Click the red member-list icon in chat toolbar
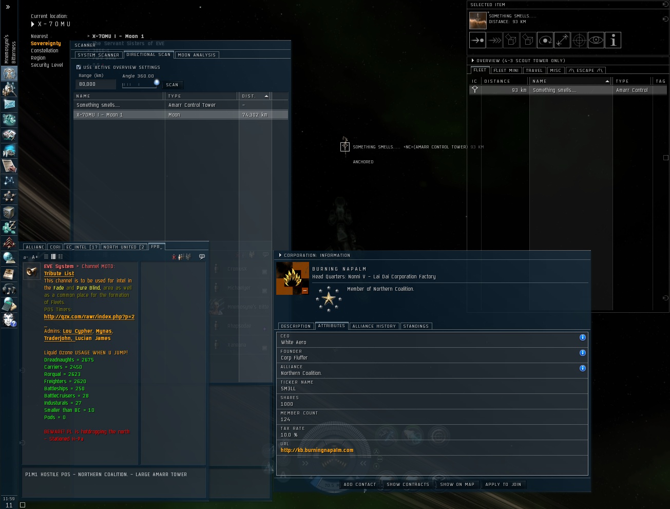The width and height of the screenshot is (670, 509). (174, 256)
